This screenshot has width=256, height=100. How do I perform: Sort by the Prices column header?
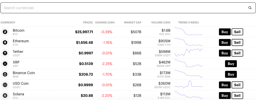[x=88, y=22]
